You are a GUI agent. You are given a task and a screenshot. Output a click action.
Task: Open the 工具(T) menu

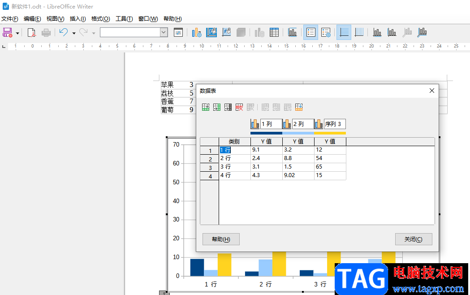pos(124,19)
